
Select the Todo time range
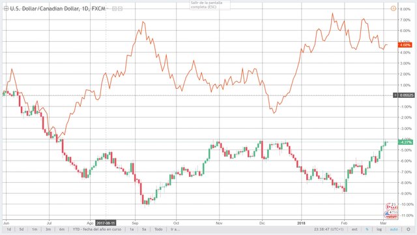[x=158, y=229]
